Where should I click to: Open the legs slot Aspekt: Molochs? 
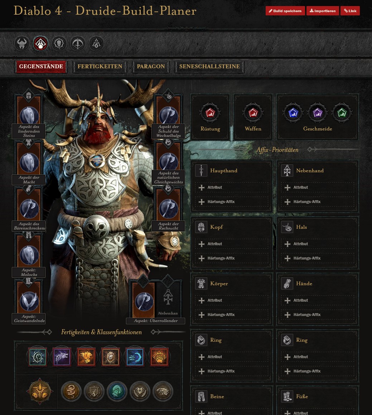point(29,255)
